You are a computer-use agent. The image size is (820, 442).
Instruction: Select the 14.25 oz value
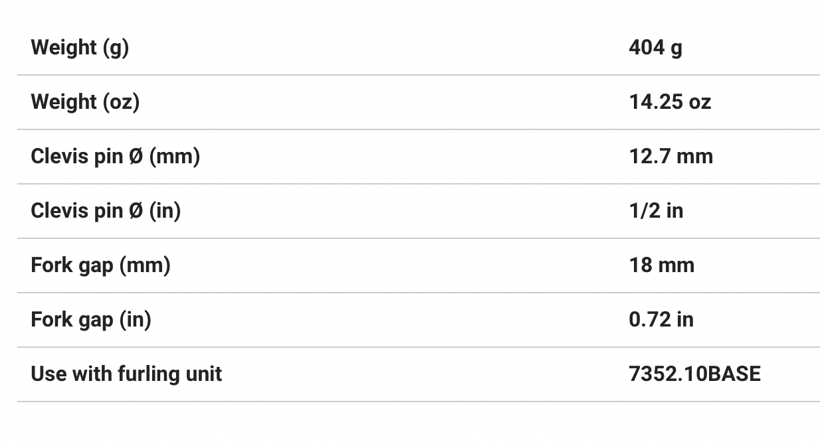(670, 102)
